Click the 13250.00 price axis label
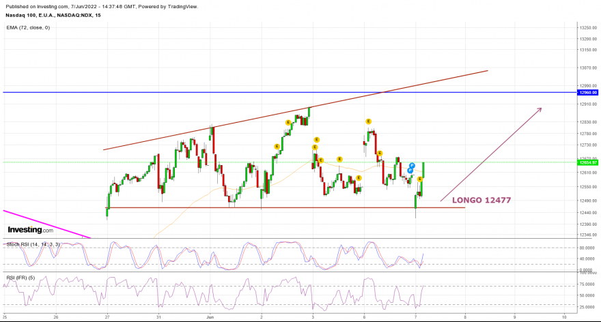This screenshot has height=322, width=601. pos(588,27)
